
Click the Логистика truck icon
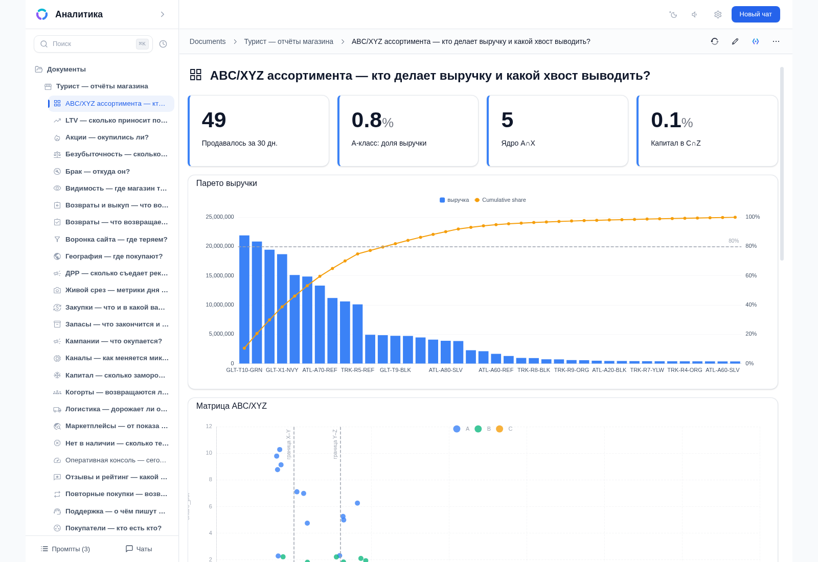tap(57, 409)
